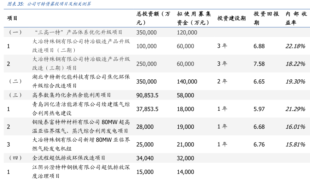Click the payback period value 6.68
This screenshot has height=184, width=310.
[259, 127]
